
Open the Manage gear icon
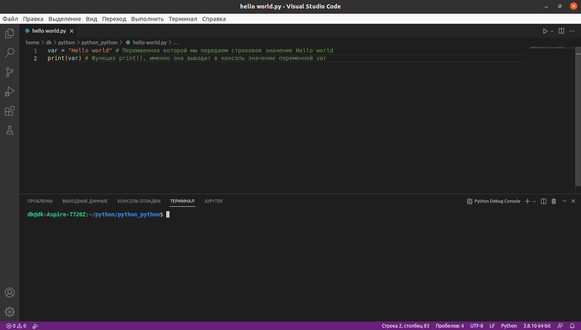[9, 312]
